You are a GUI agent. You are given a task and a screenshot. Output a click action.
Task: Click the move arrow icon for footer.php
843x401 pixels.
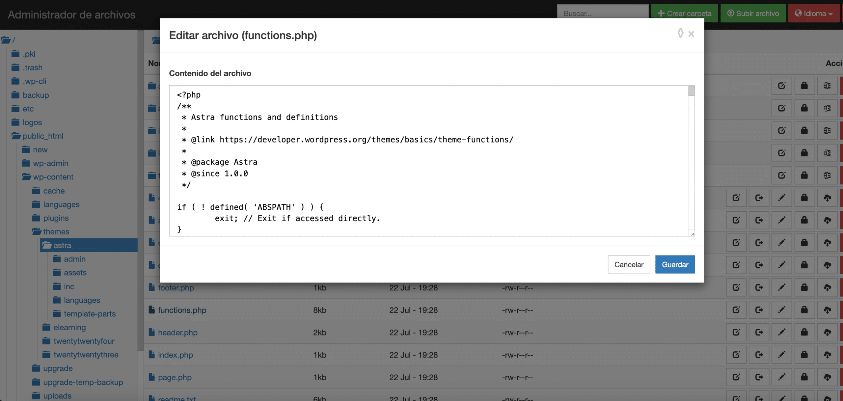[759, 287]
